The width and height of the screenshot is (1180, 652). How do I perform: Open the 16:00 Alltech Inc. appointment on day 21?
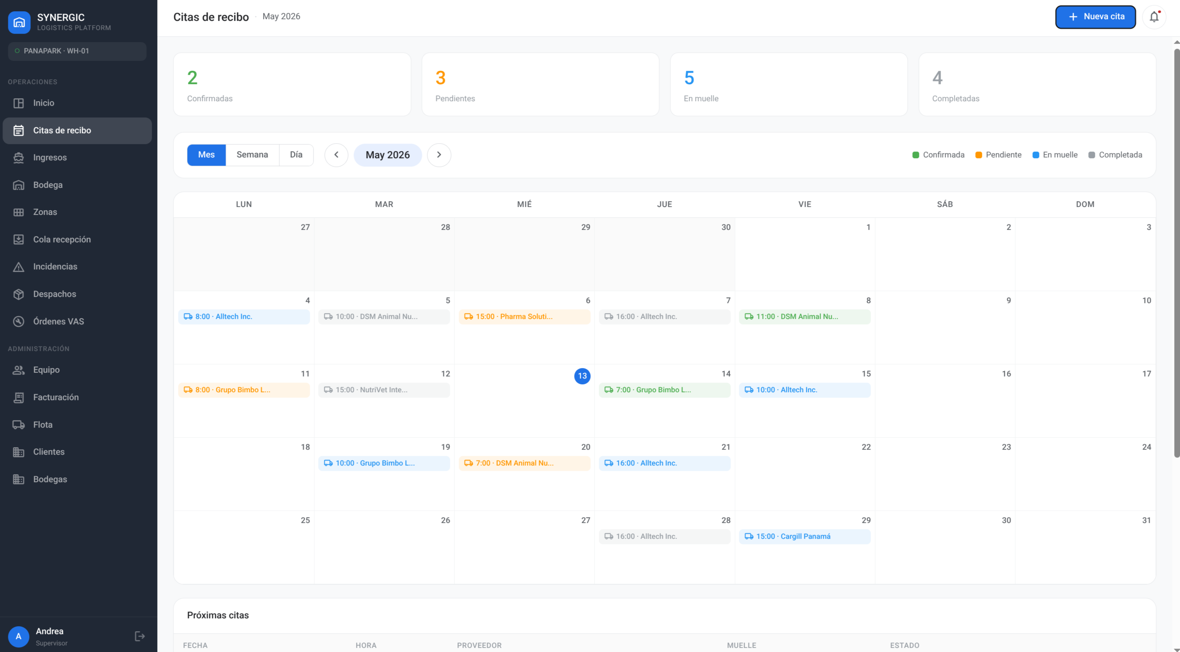tap(664, 463)
